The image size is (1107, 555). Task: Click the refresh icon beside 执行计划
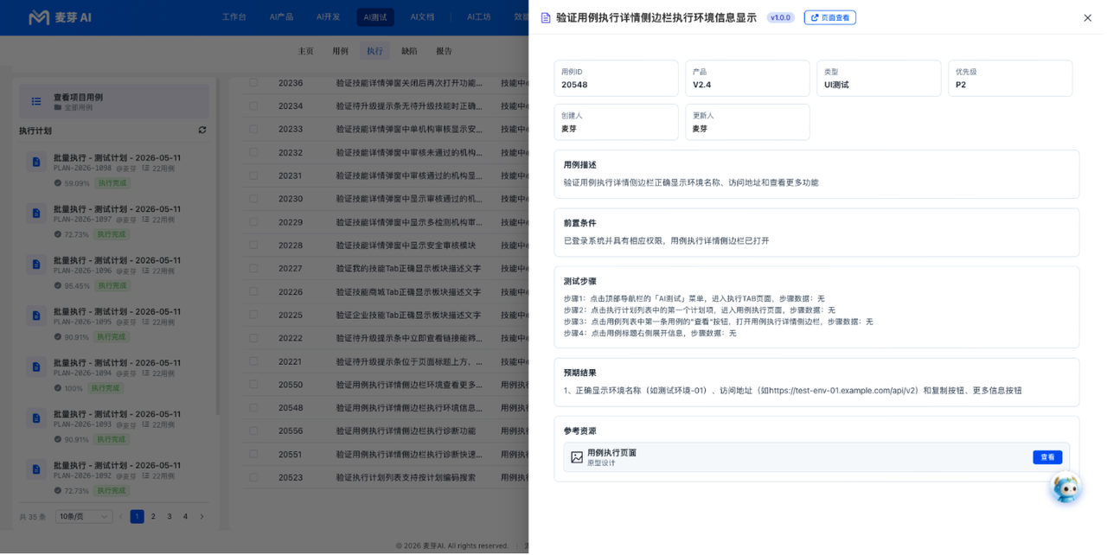click(202, 131)
